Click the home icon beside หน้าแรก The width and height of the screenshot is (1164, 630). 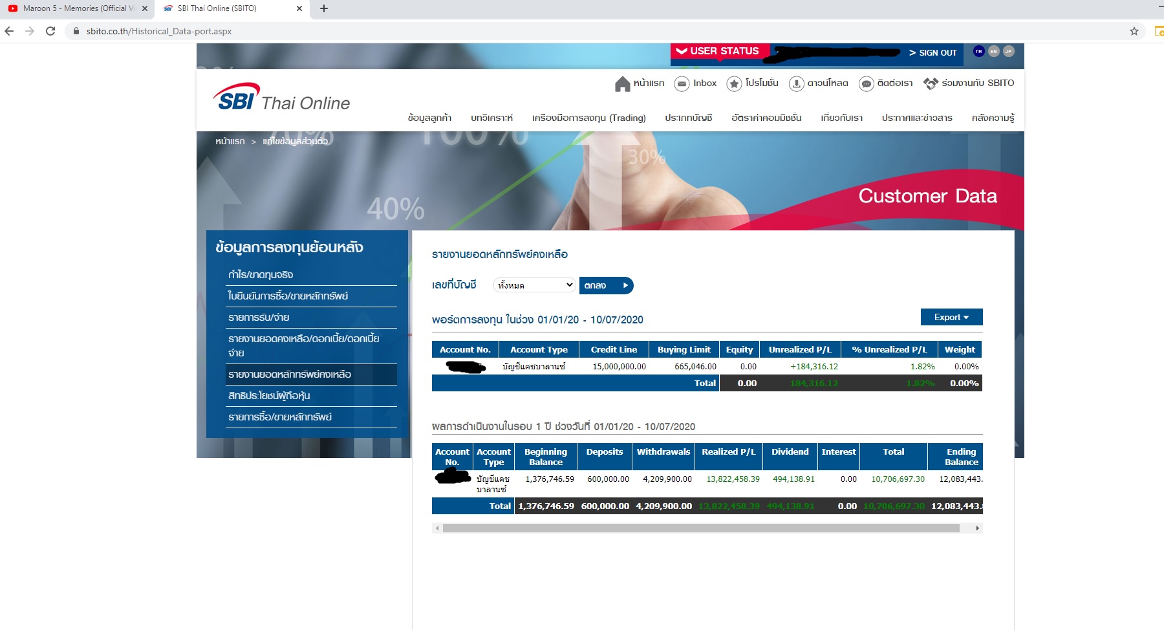622,84
